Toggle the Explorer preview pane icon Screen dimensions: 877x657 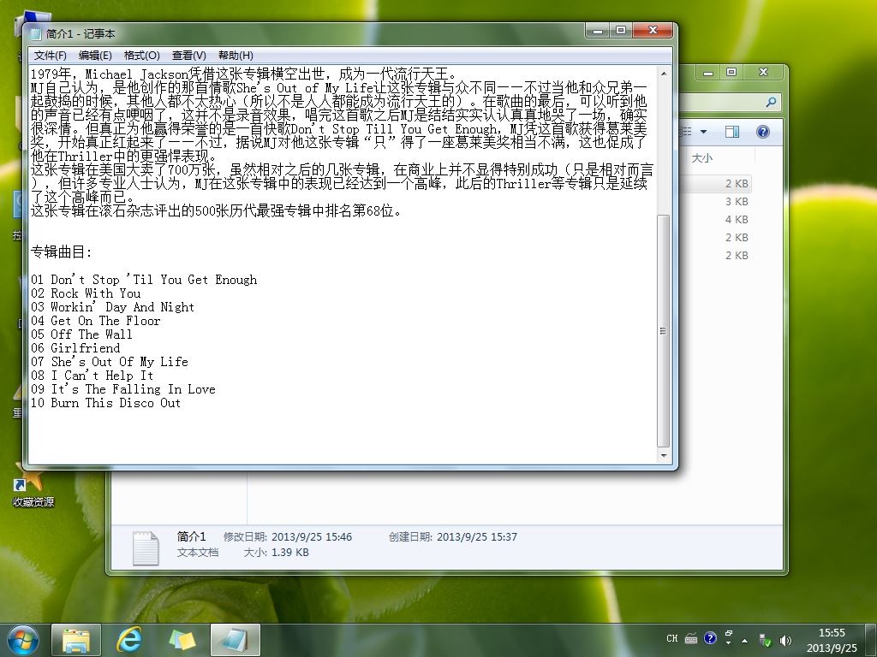coord(732,132)
